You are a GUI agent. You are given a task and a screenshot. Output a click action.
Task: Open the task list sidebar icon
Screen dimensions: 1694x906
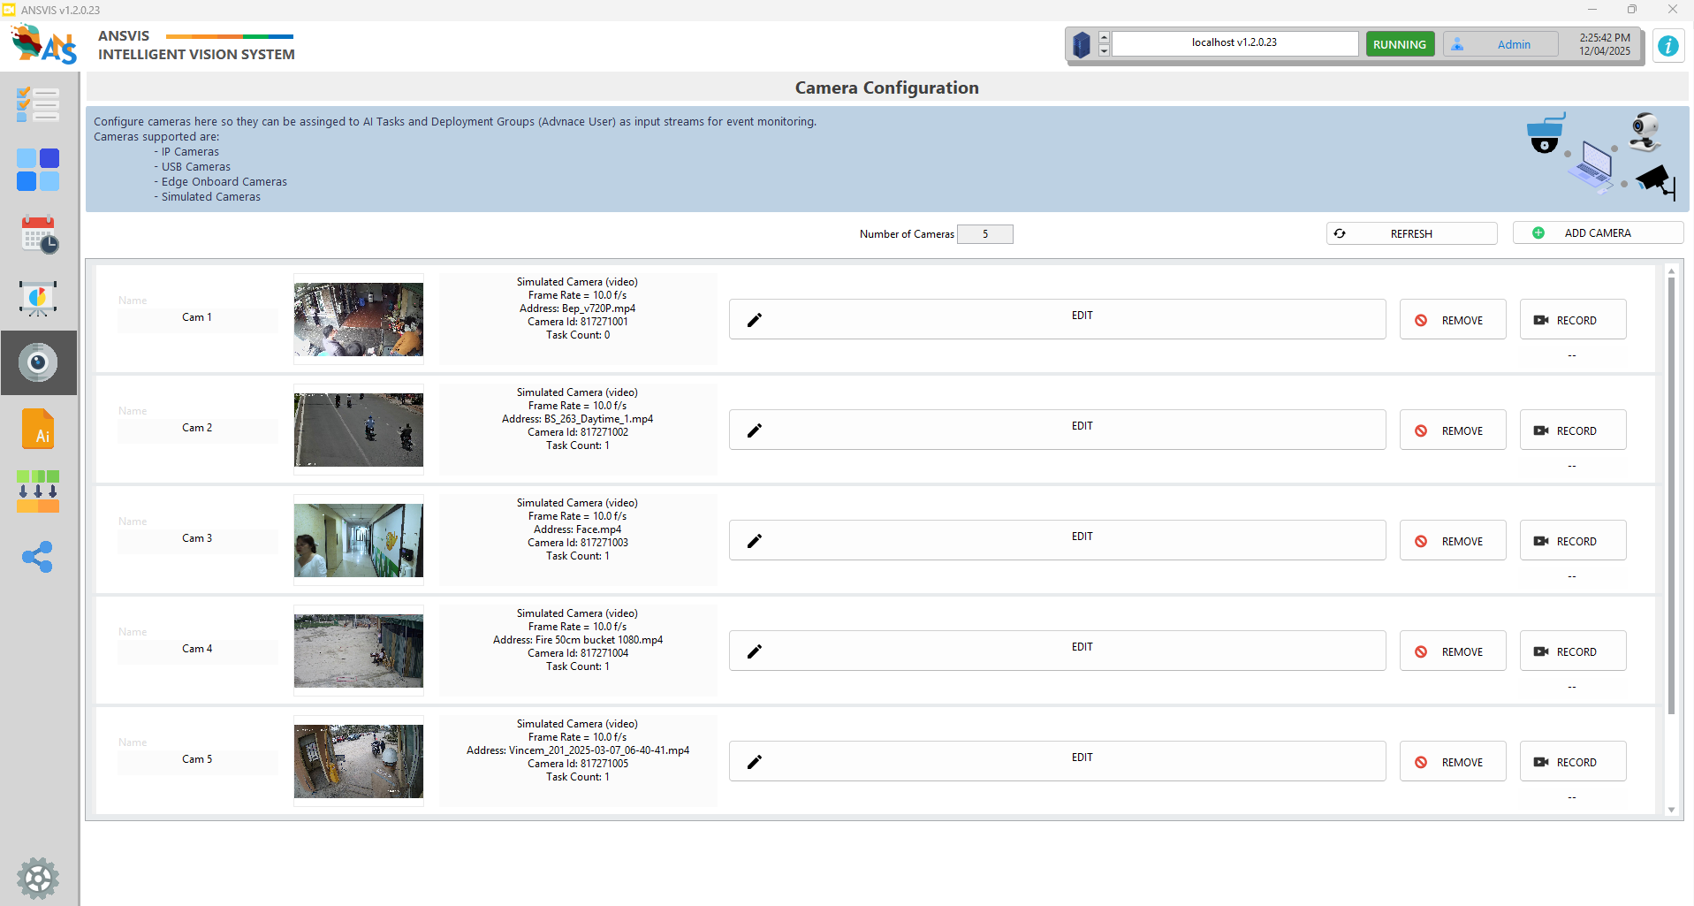click(38, 105)
